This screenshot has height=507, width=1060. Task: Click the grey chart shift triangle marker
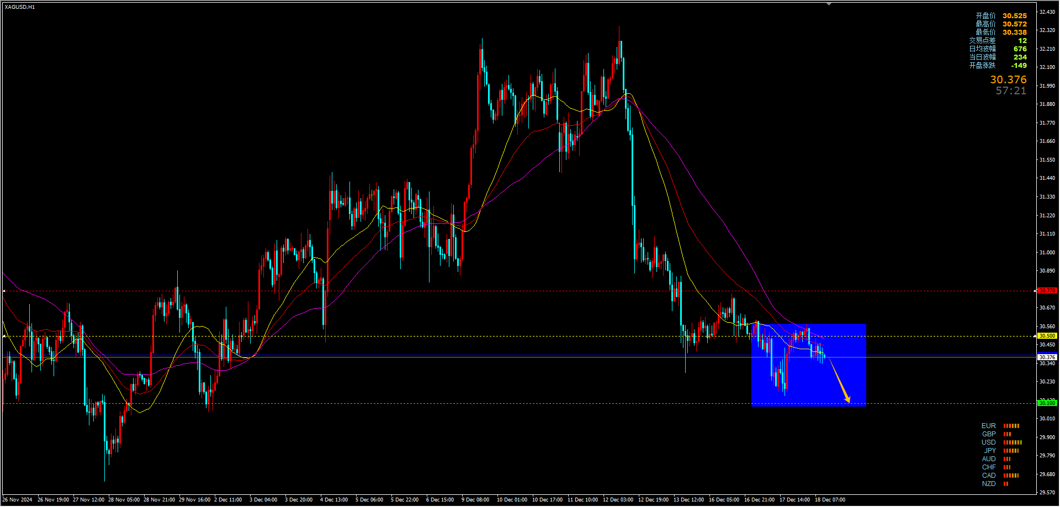click(x=829, y=4)
